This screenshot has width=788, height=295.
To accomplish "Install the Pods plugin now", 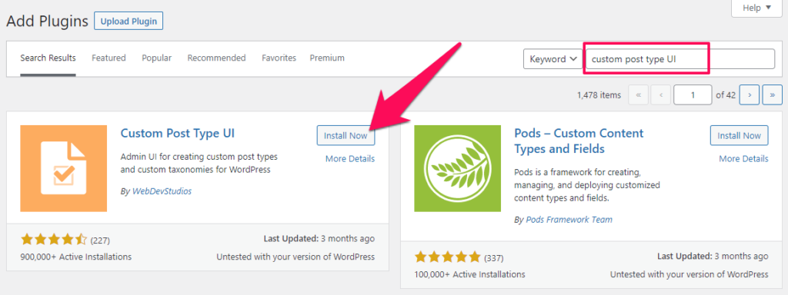I will coord(740,135).
